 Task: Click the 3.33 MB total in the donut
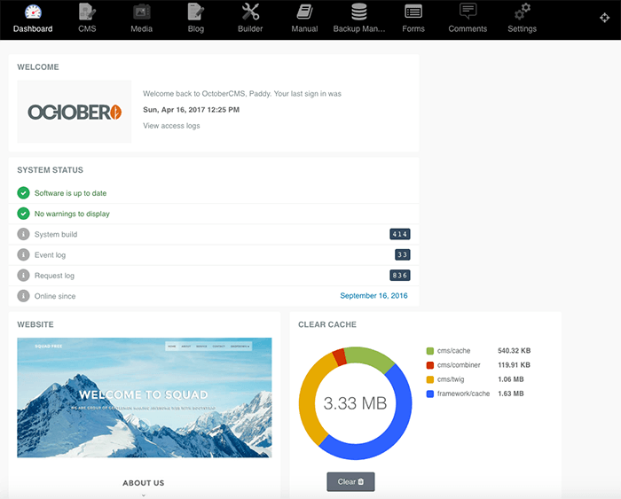pyautogui.click(x=355, y=403)
